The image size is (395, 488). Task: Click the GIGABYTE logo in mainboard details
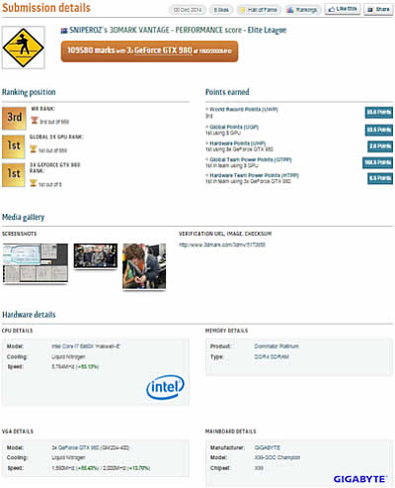(x=359, y=479)
